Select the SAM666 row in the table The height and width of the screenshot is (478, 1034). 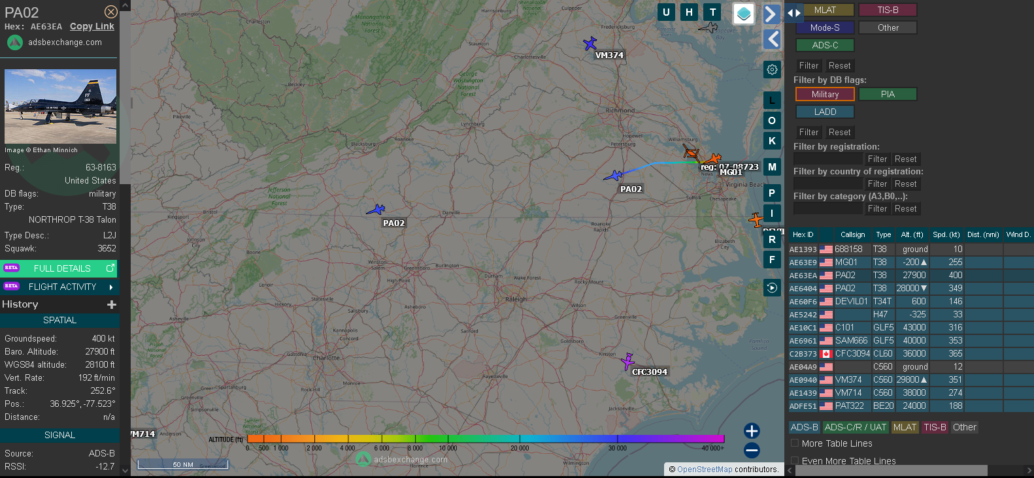pos(911,340)
